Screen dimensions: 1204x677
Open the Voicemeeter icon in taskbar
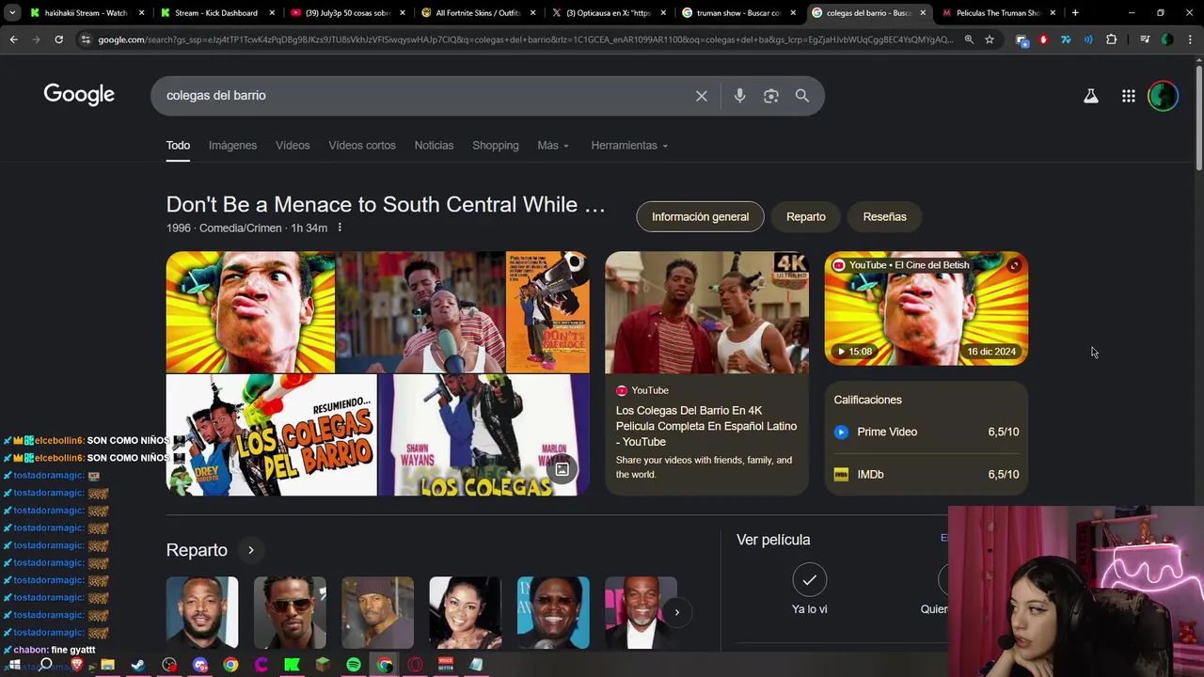446,665
